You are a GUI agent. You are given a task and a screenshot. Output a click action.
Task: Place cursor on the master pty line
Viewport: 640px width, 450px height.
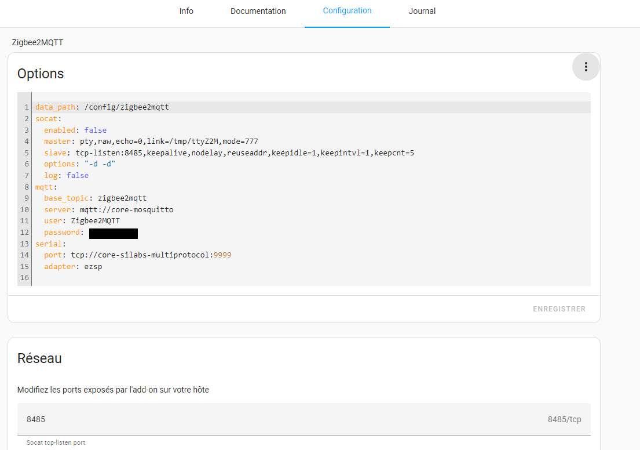pos(151,141)
